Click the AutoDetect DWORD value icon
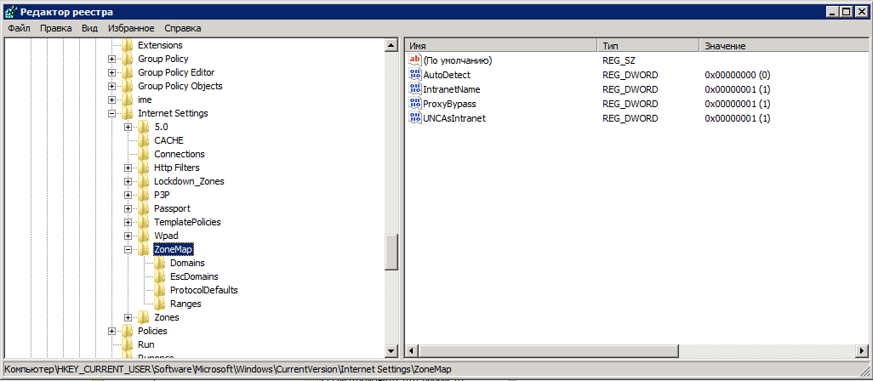This screenshot has height=381, width=873. tap(415, 75)
